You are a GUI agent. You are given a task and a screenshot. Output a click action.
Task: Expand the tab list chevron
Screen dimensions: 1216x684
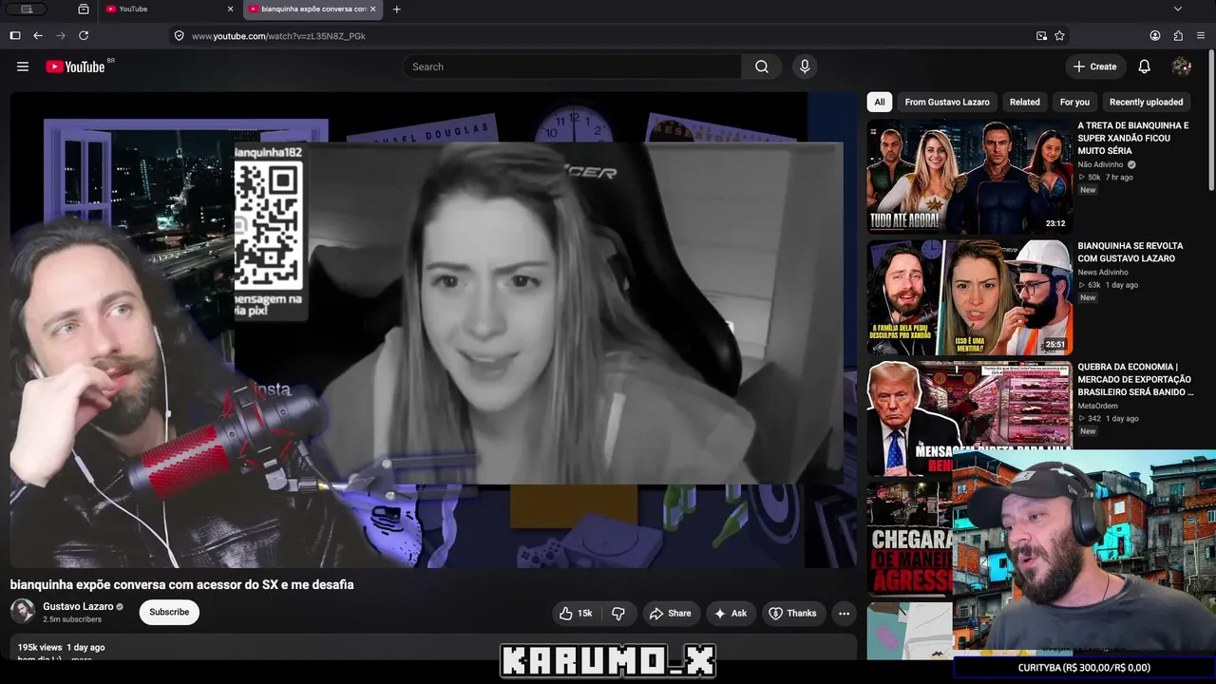click(x=1178, y=9)
